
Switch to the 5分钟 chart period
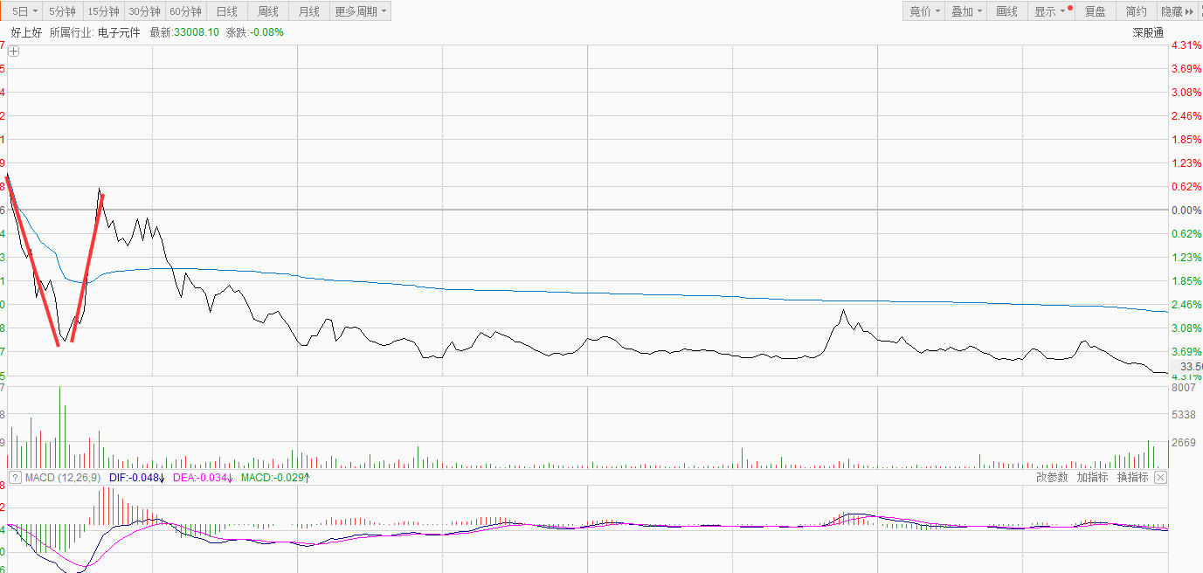point(62,11)
